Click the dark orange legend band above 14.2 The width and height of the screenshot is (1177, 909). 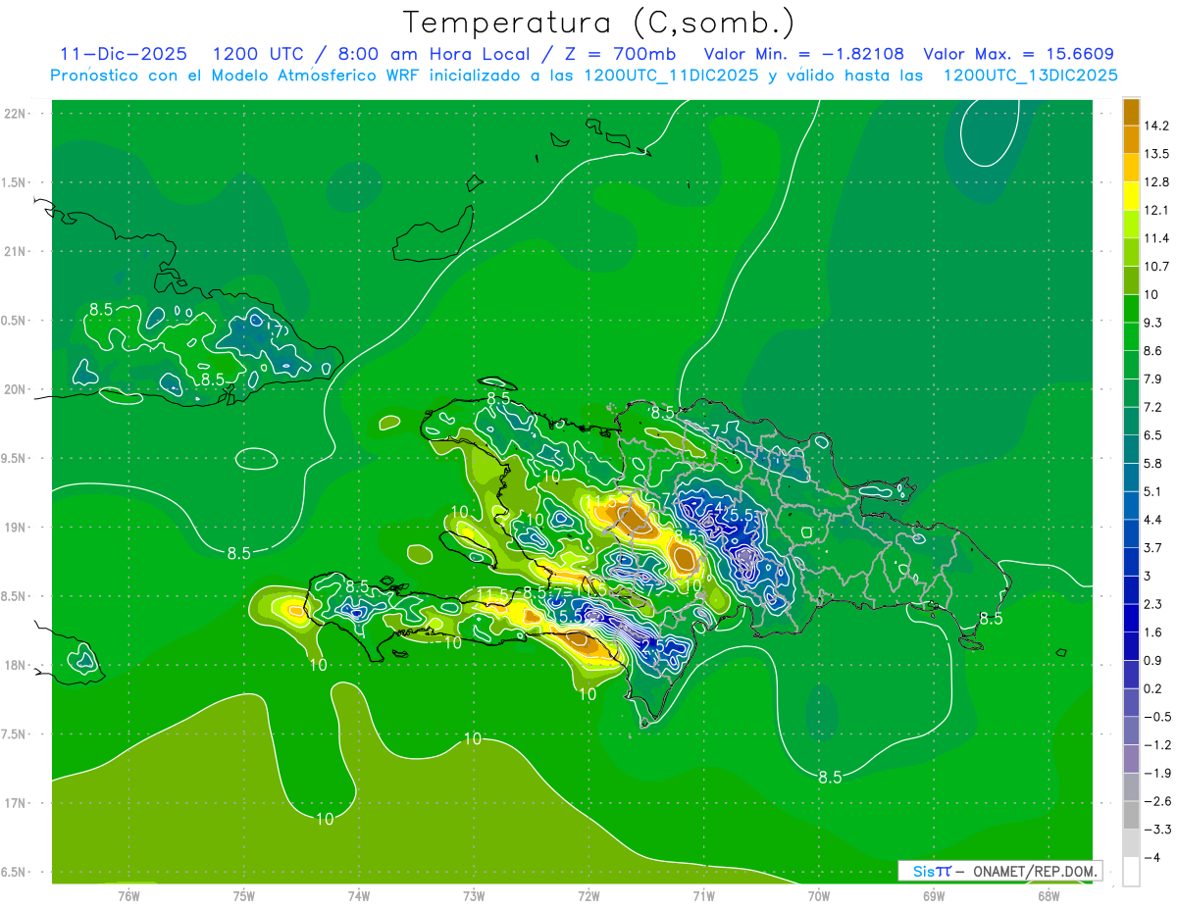pos(1131,112)
